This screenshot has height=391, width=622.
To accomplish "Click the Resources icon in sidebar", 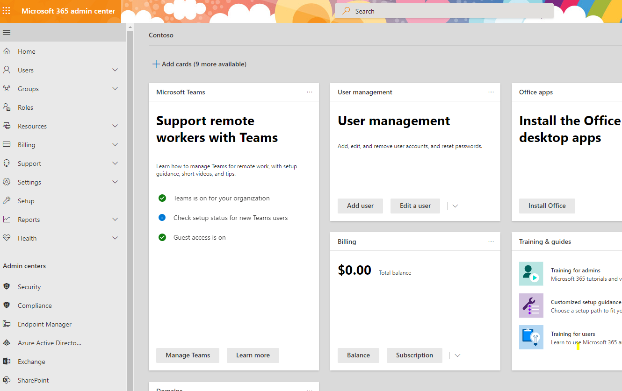I will pyautogui.click(x=7, y=126).
